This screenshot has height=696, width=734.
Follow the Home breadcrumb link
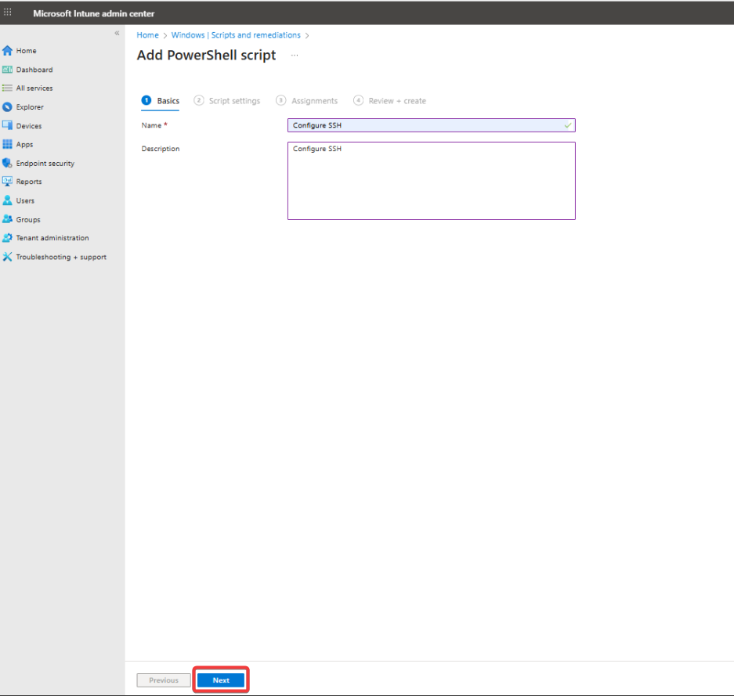(x=147, y=35)
